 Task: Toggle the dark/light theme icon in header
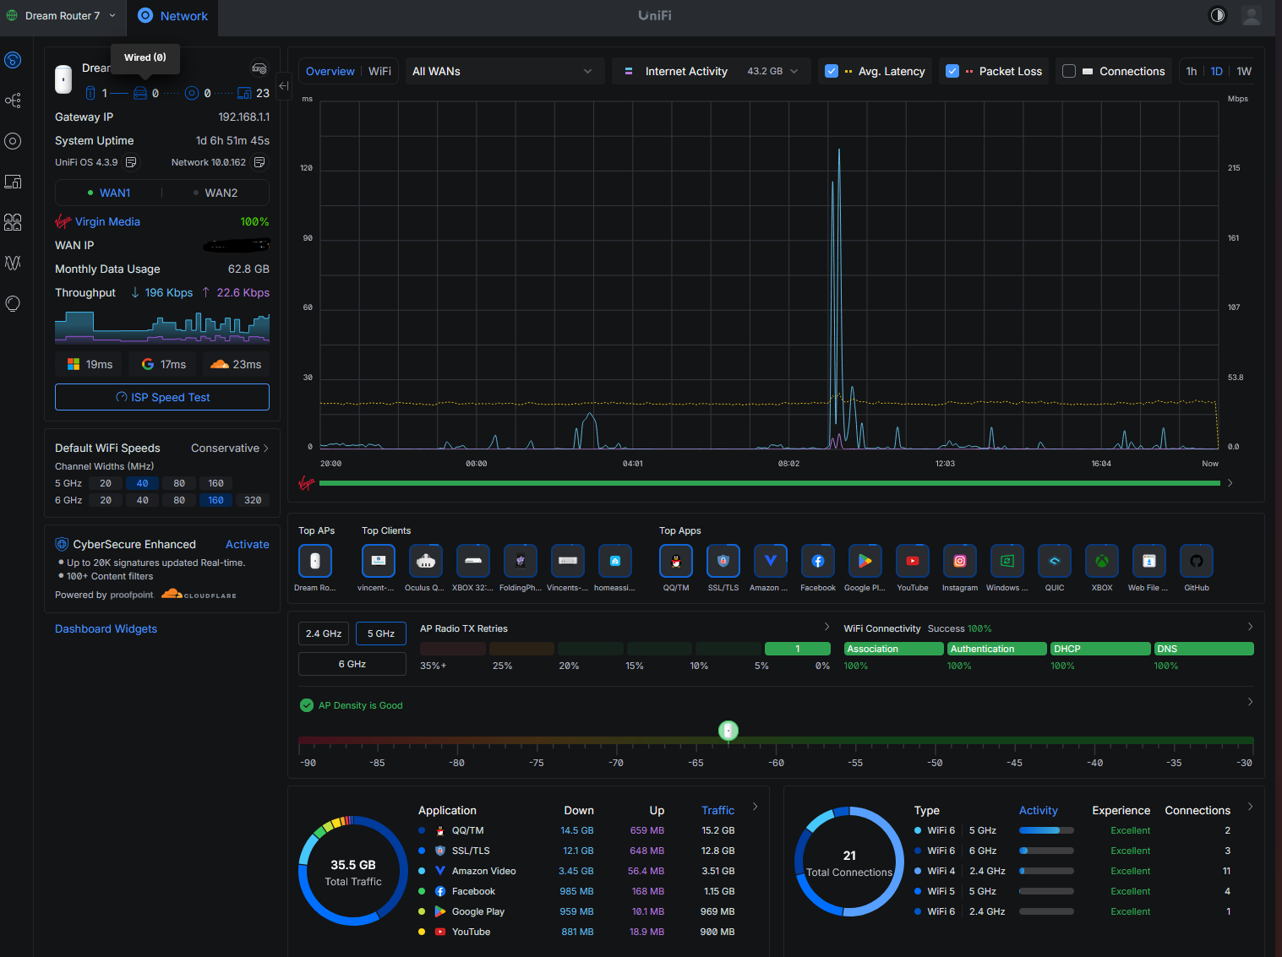(x=1217, y=16)
